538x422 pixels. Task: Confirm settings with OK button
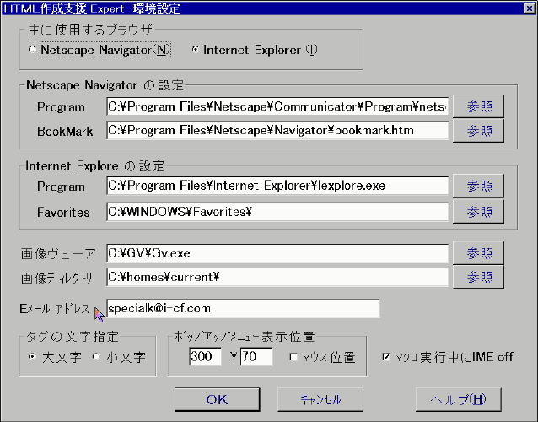click(x=218, y=399)
